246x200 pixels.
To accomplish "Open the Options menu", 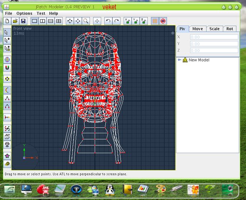I will point(24,13).
